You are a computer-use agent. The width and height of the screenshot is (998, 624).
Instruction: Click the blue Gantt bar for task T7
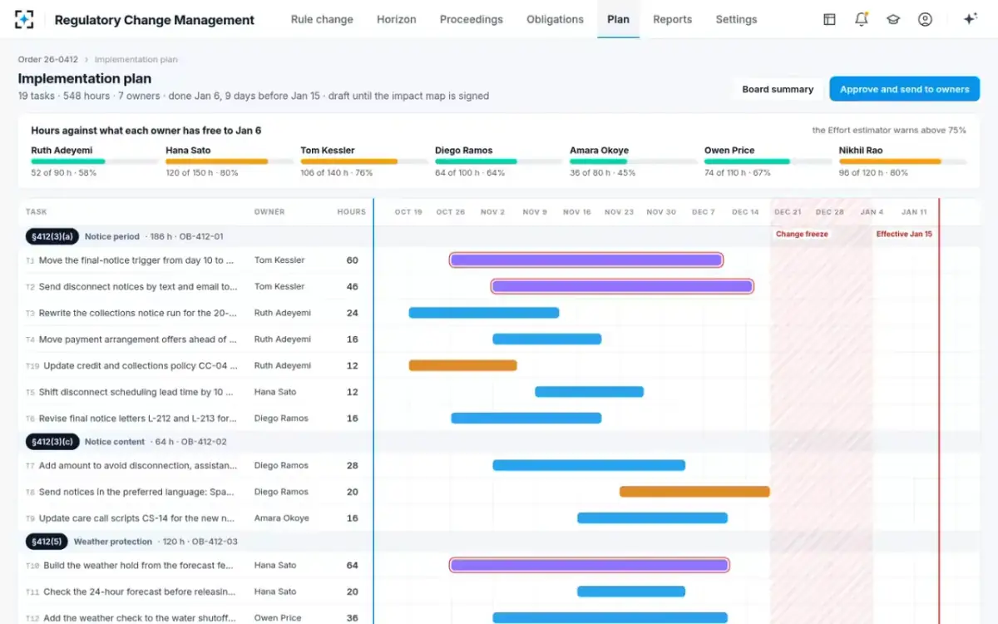click(x=589, y=466)
